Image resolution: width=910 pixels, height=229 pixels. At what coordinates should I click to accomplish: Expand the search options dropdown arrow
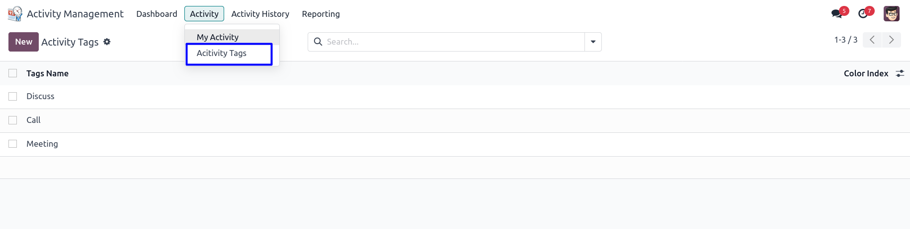pyautogui.click(x=593, y=42)
